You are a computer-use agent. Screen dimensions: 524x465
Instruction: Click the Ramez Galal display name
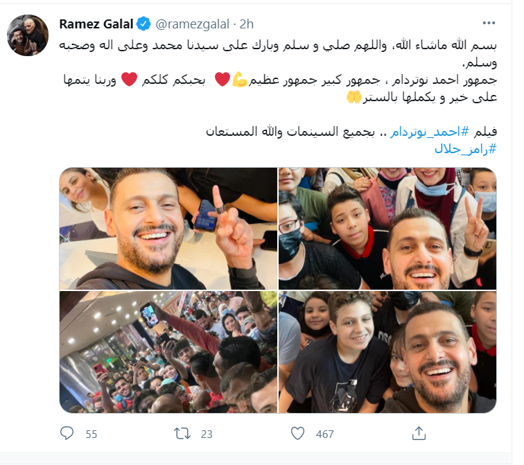click(x=96, y=24)
